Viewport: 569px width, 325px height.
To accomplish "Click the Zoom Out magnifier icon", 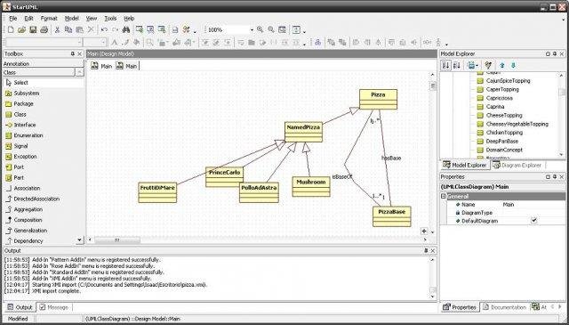I will click(271, 29).
